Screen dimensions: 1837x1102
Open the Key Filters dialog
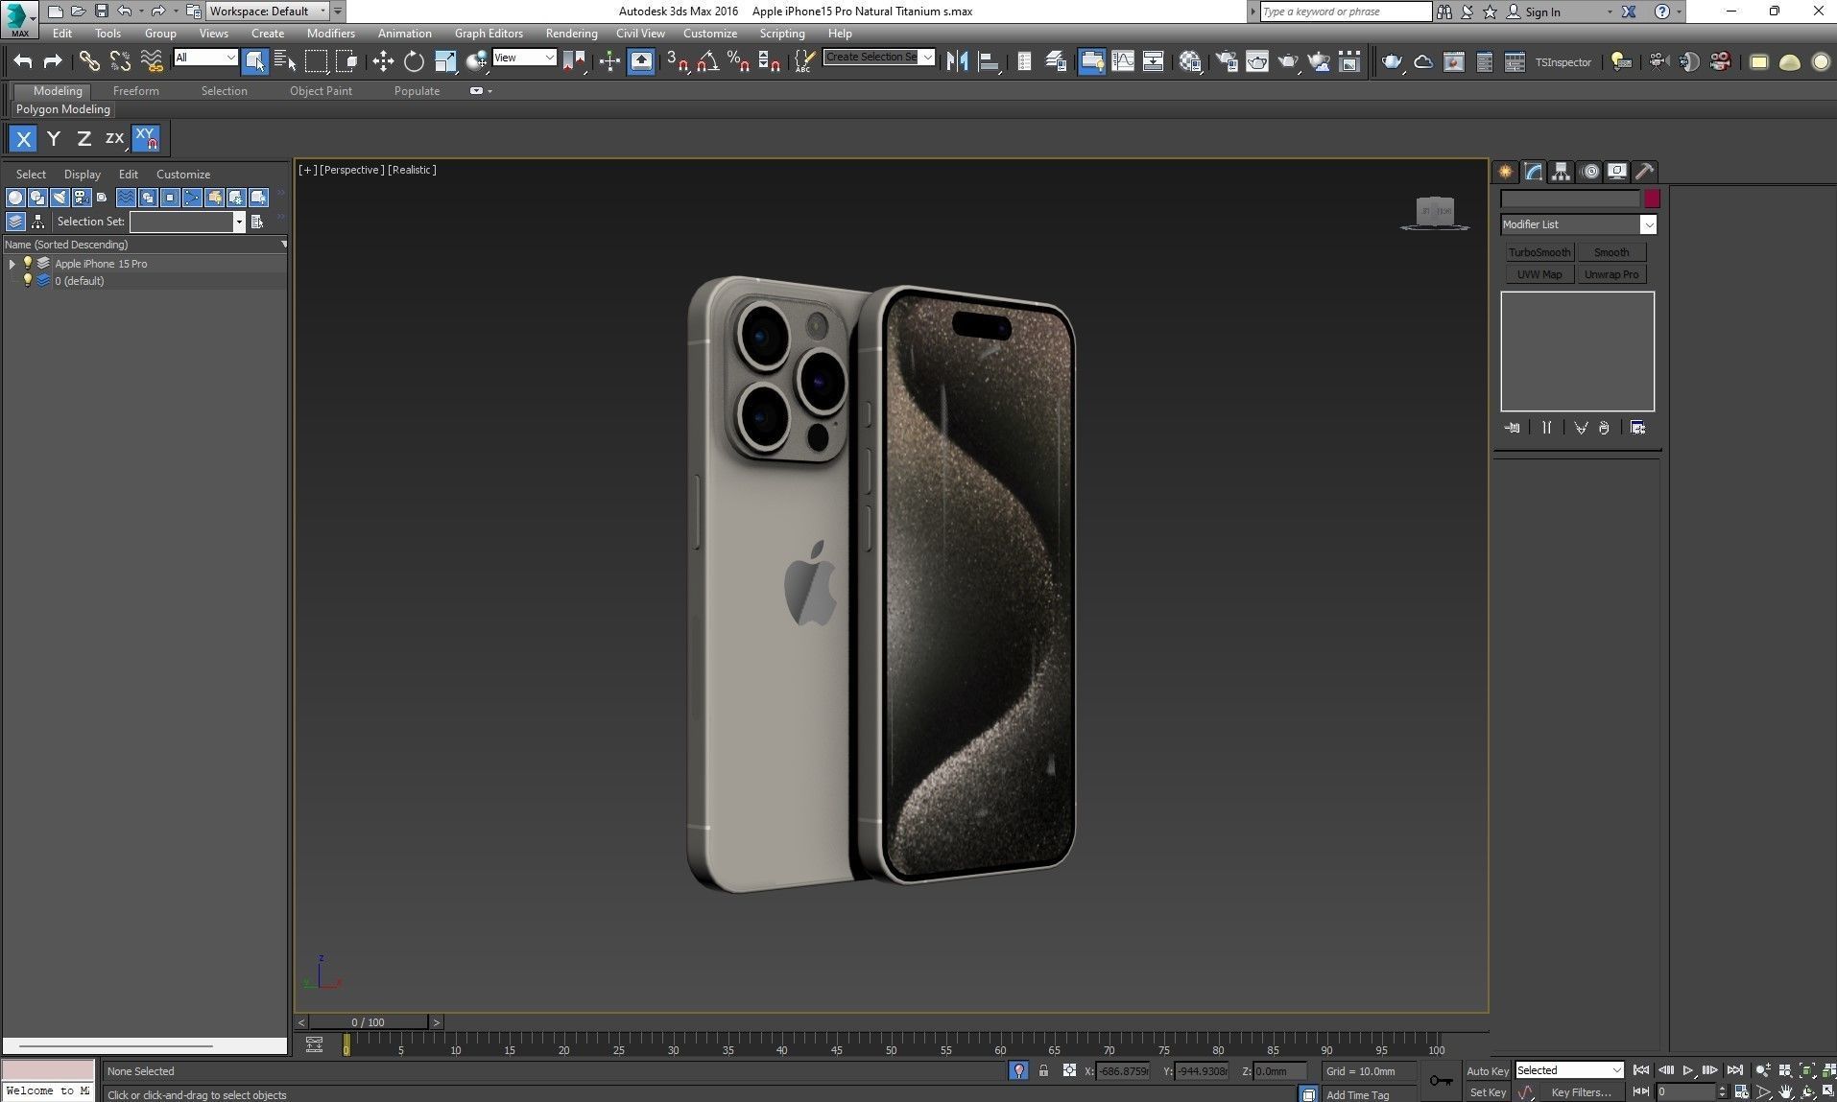(1581, 1092)
